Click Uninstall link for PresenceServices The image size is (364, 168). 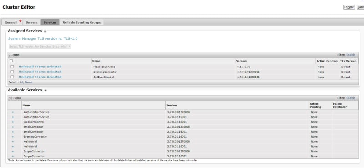coord(26,67)
